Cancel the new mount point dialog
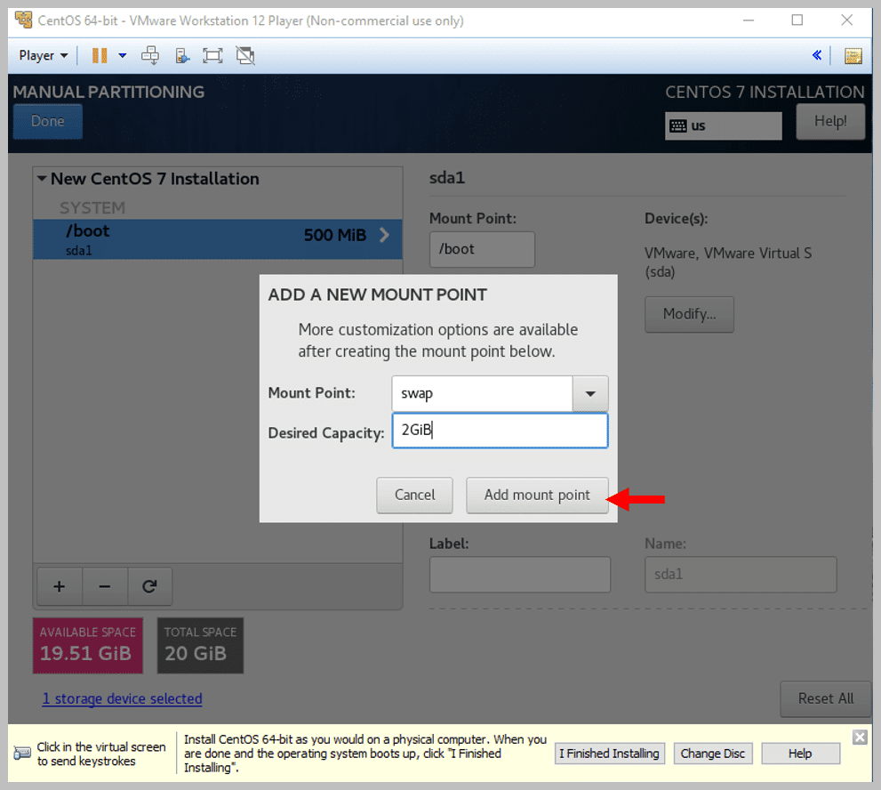The image size is (881, 790). [x=414, y=496]
